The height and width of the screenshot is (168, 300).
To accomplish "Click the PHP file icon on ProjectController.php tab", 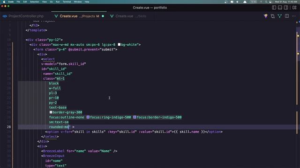I will (5, 16).
